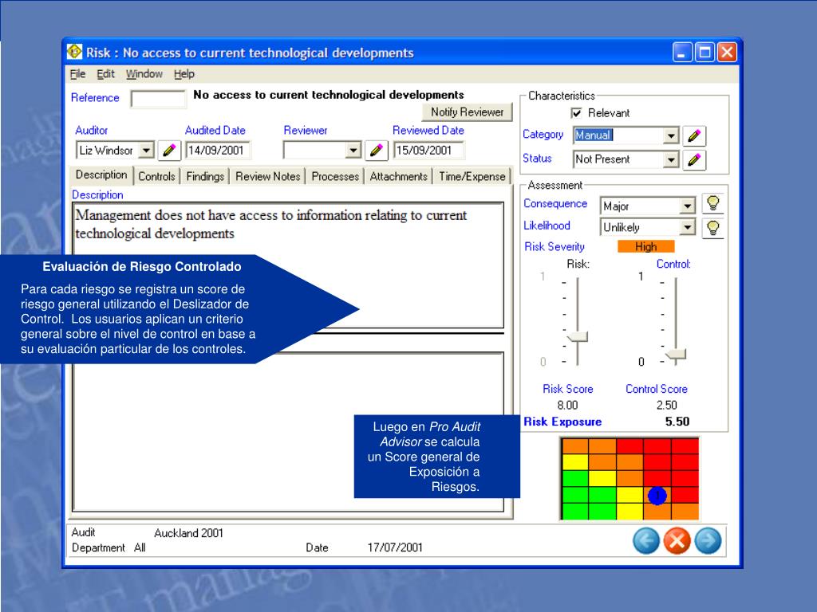817x612 pixels.
Task: Click the Risk Score value 8.00
Action: pos(567,405)
